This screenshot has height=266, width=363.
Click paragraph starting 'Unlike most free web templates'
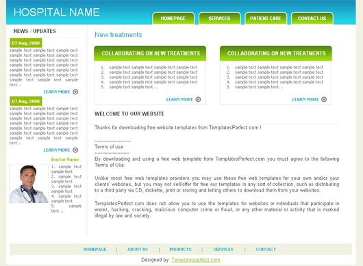[x=217, y=184]
